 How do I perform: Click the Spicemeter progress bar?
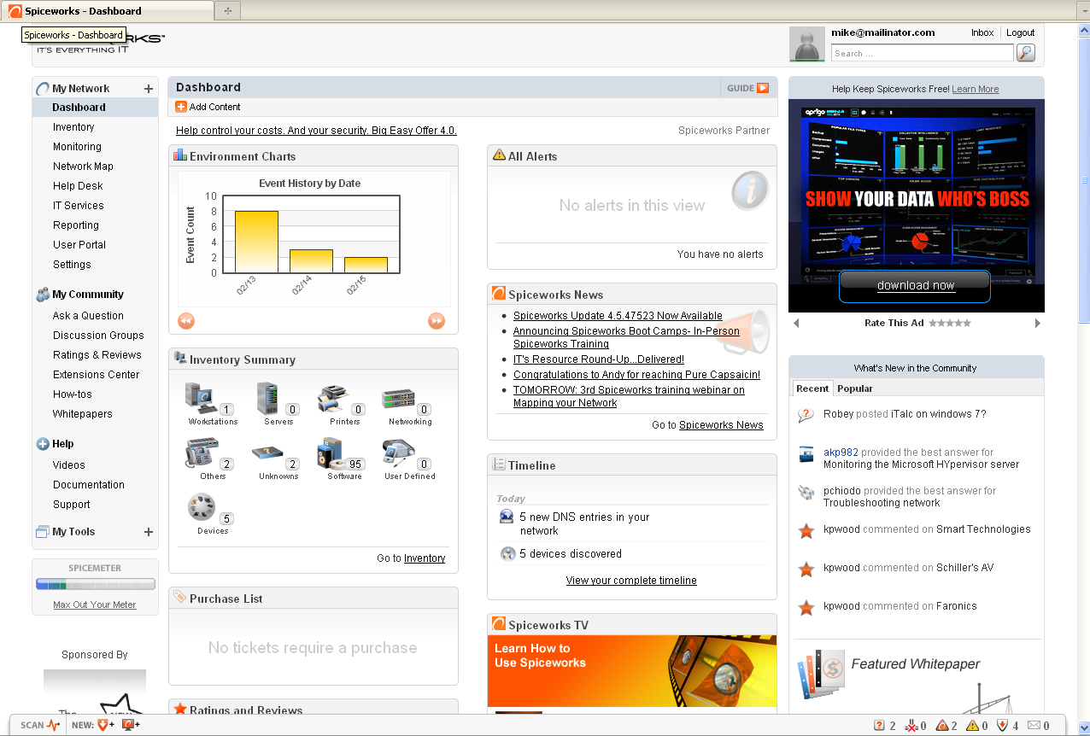pyautogui.click(x=96, y=585)
